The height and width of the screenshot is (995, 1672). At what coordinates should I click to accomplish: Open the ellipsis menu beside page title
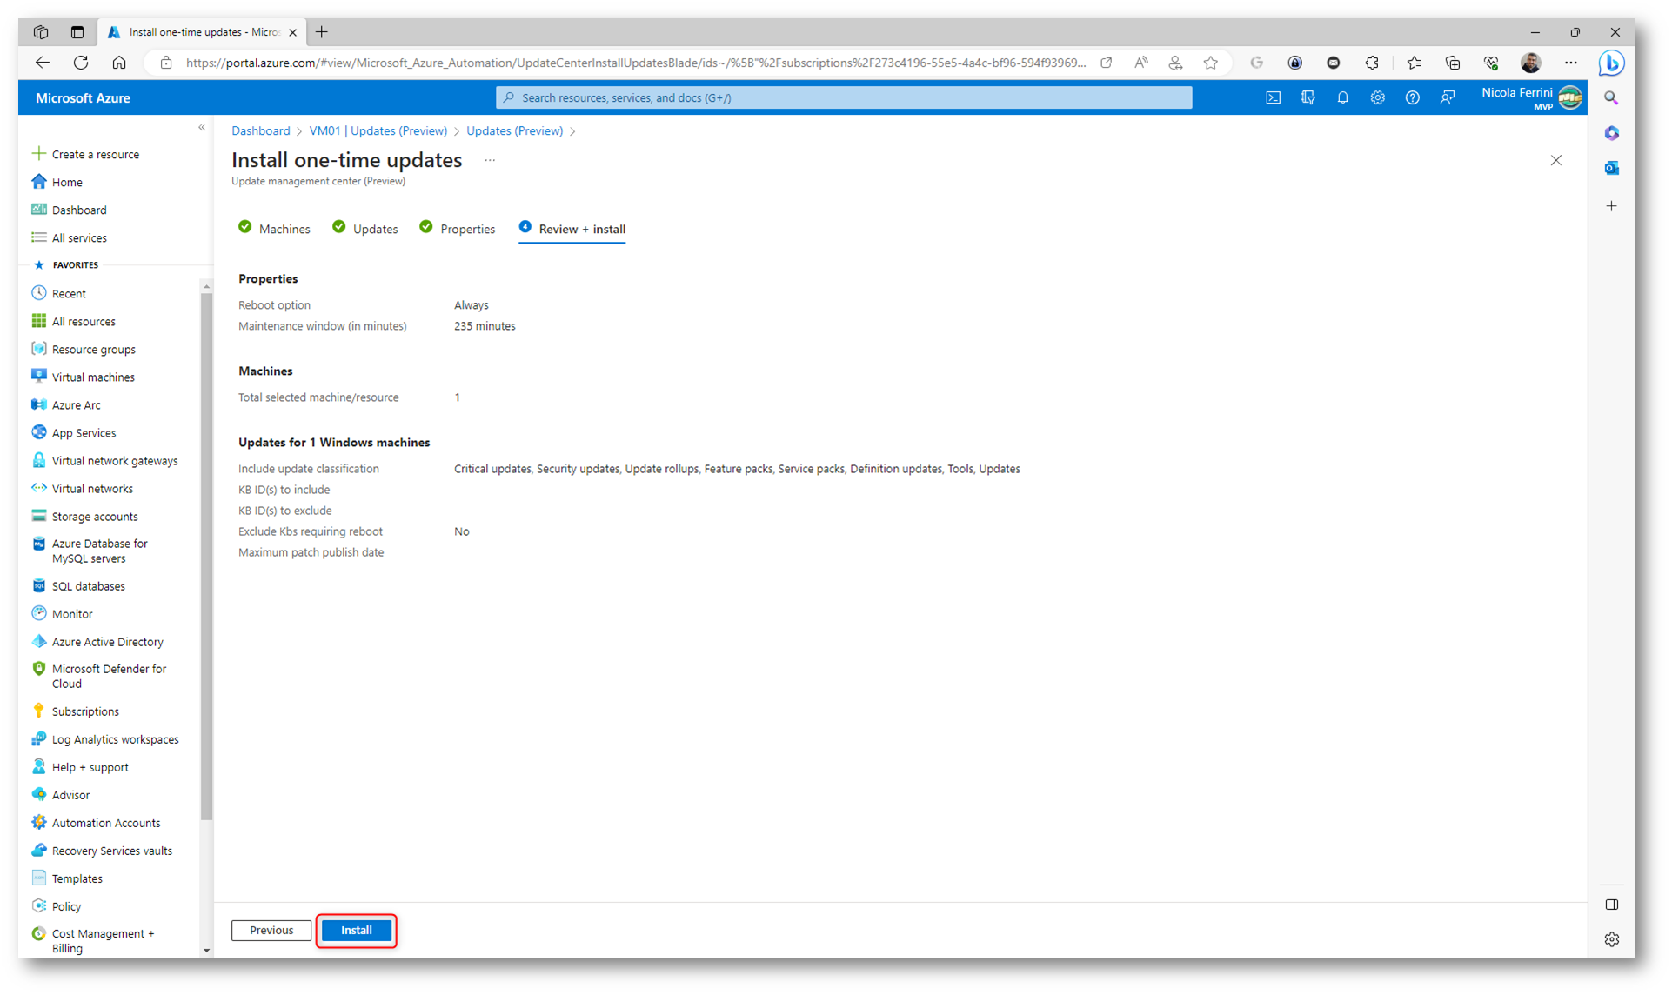pos(490,161)
